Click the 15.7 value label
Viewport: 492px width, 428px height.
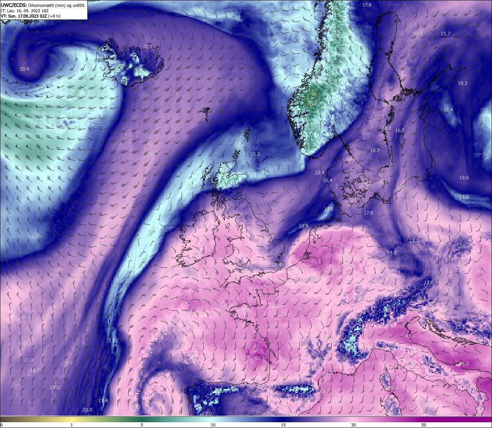[x=445, y=34]
